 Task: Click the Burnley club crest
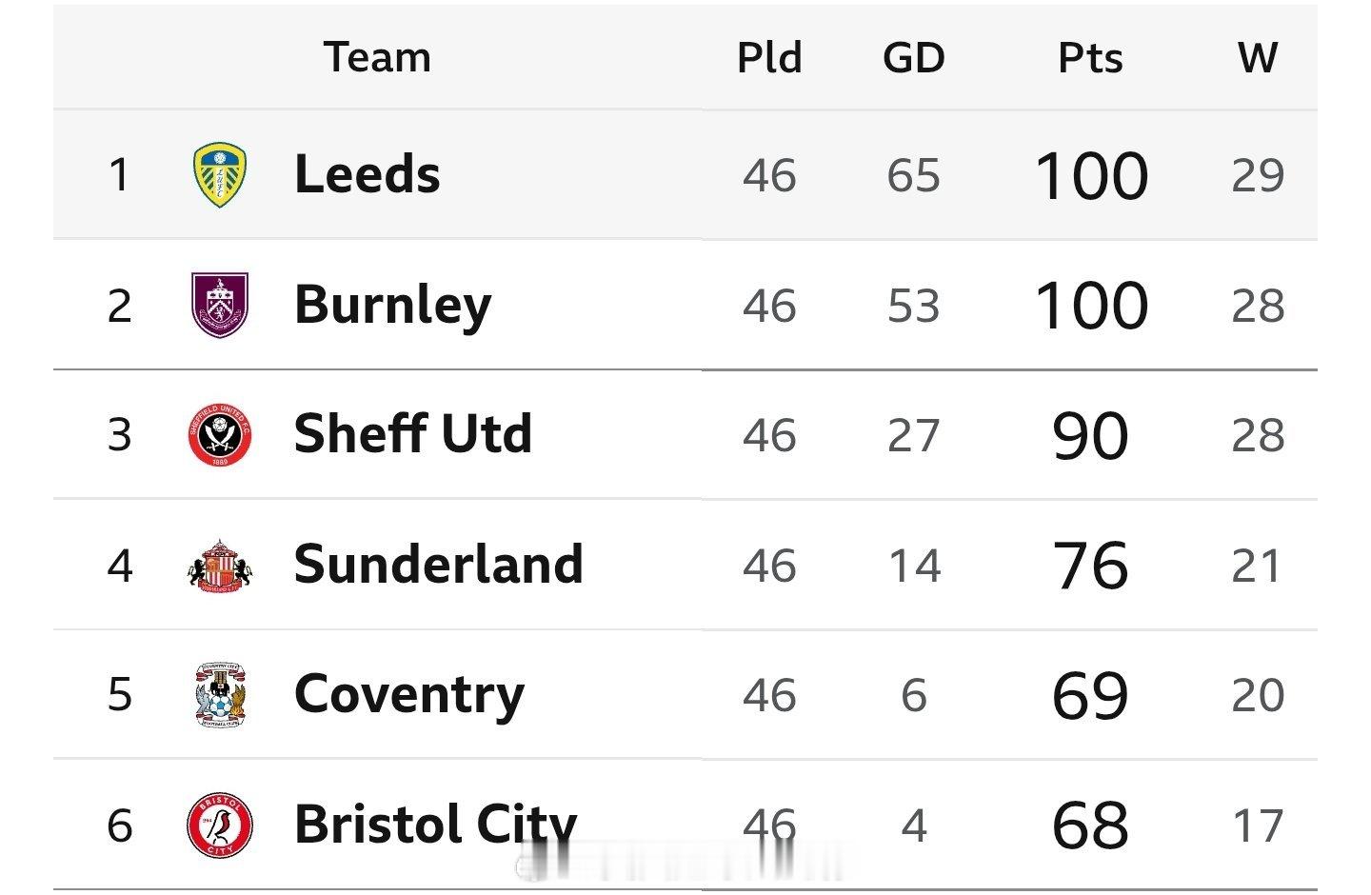(x=220, y=305)
